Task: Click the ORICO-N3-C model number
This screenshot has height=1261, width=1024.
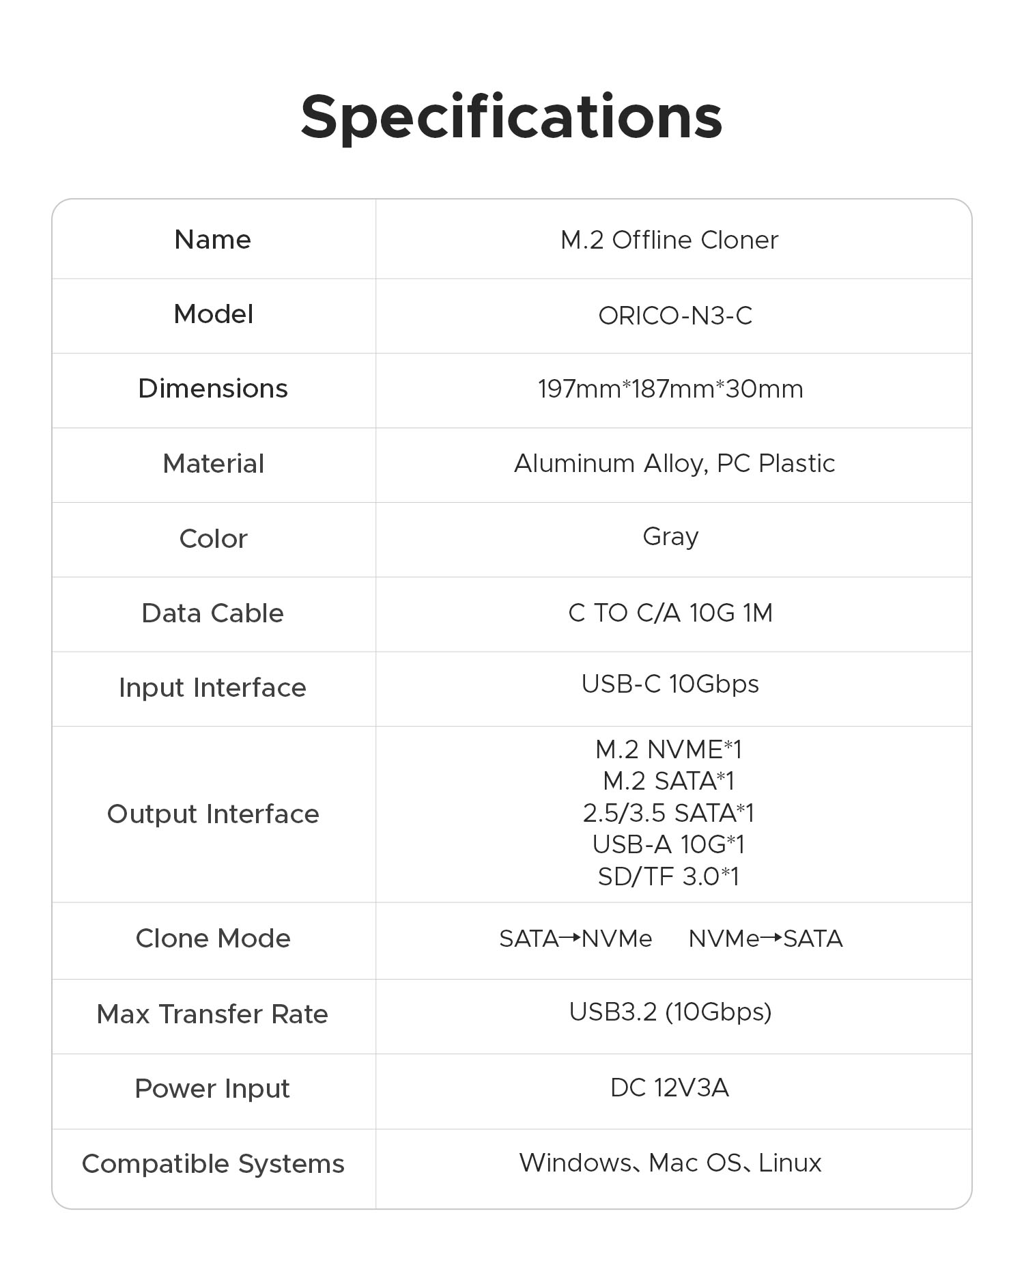Action: click(675, 316)
